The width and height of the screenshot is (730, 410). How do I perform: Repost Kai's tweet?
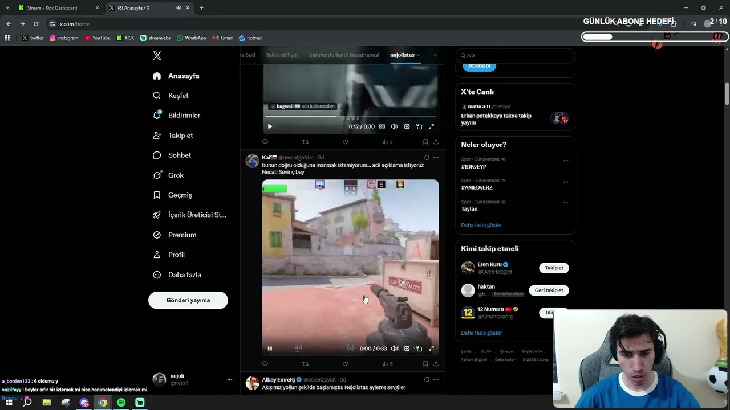pos(305,364)
